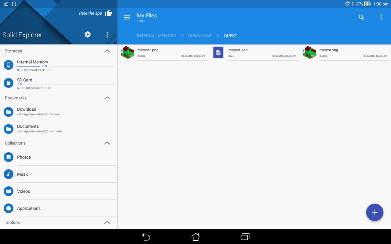
Task: Click the meteor.json document icon
Action: click(218, 52)
